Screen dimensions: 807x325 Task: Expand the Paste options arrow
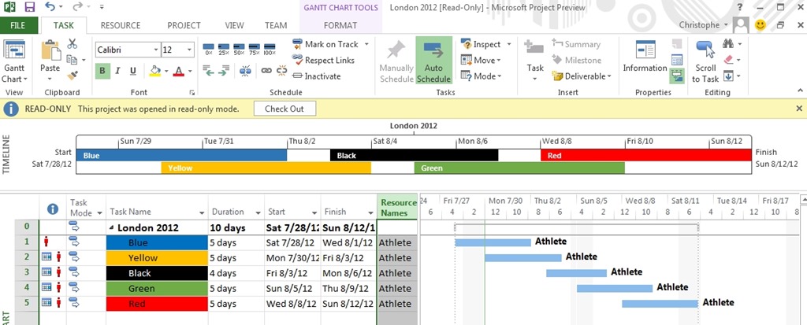(50, 79)
